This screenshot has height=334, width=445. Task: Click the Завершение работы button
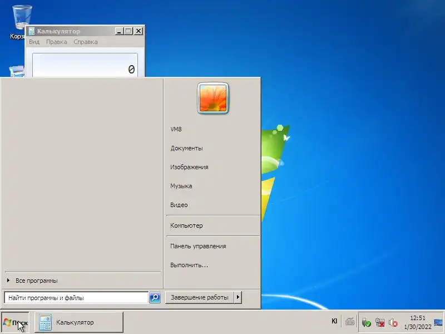[200, 297]
